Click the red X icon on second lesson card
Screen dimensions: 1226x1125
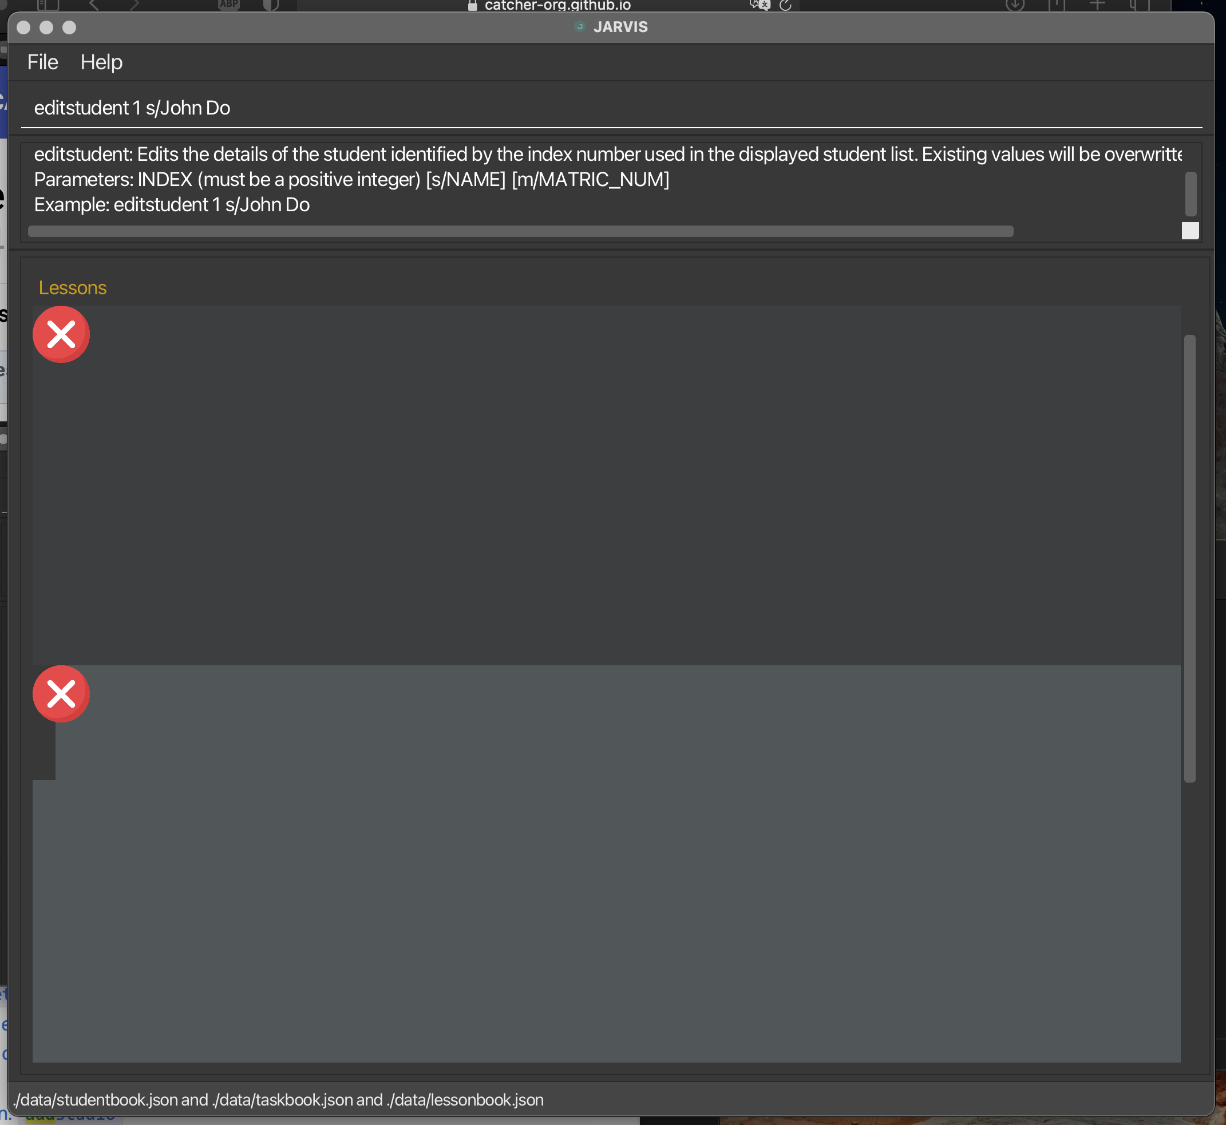pos(61,693)
